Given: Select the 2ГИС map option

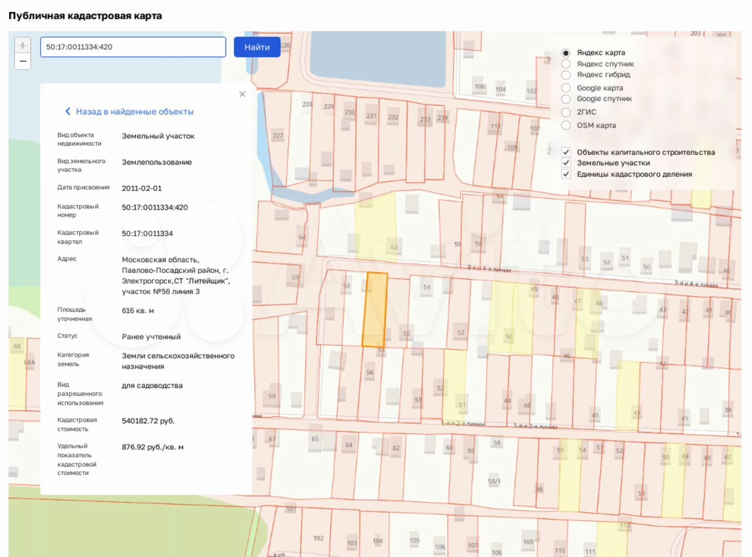Looking at the screenshot, I should [x=566, y=112].
